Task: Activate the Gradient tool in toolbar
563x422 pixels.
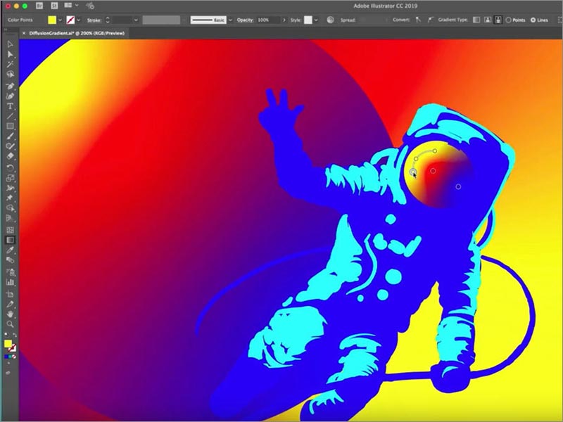Action: (10, 239)
